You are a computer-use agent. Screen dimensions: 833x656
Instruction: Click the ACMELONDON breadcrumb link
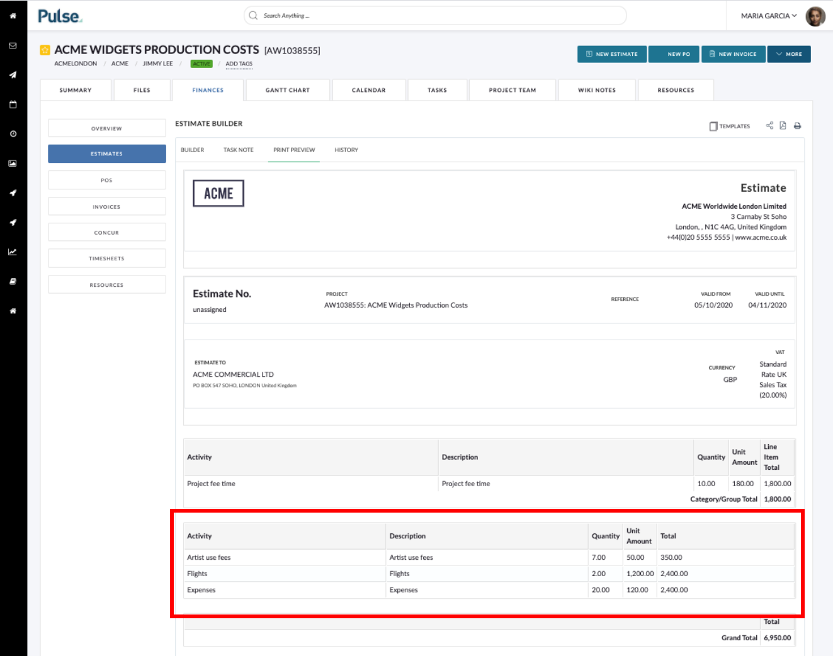76,64
